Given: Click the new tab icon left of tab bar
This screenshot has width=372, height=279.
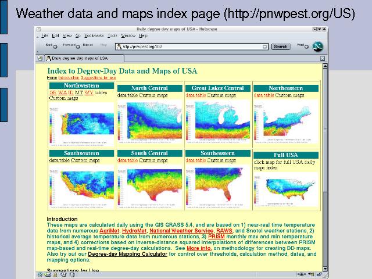Looking at the screenshot, I should pos(40,58).
